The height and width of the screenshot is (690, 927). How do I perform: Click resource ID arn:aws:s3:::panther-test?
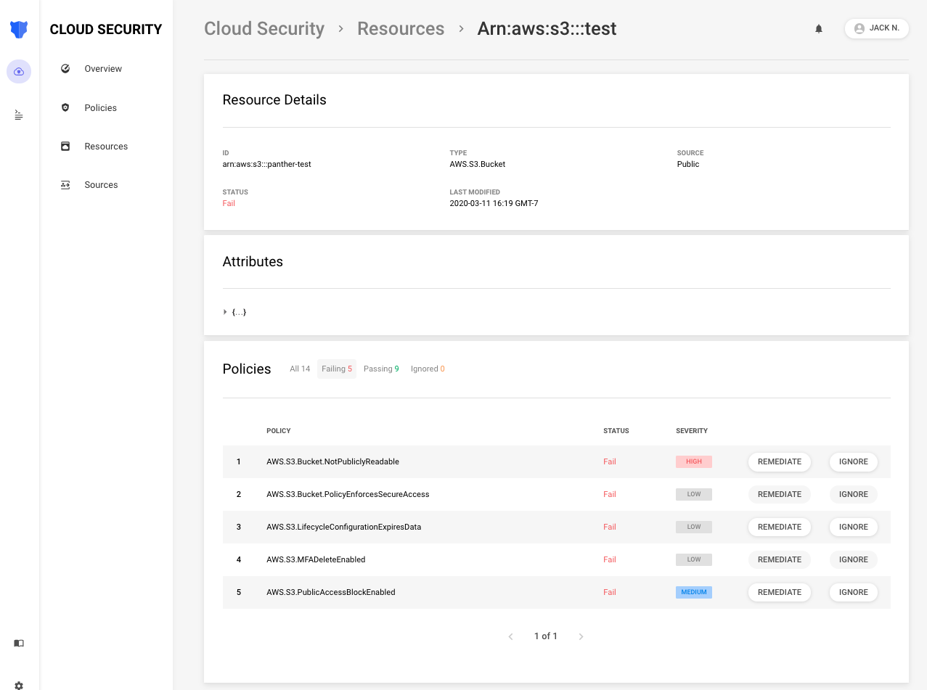click(x=266, y=164)
